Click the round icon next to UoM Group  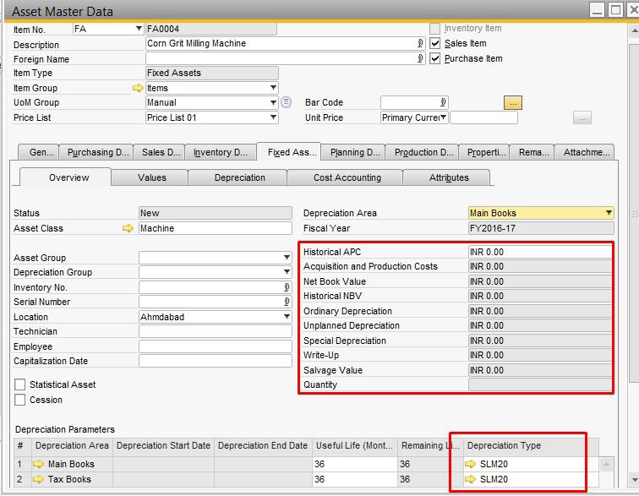click(286, 102)
